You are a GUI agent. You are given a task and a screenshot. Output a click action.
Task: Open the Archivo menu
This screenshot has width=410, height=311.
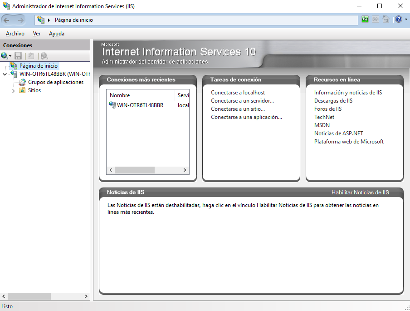click(15, 34)
